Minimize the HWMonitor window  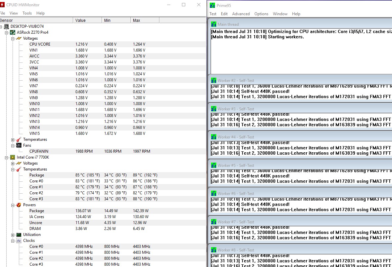coord(169,5)
